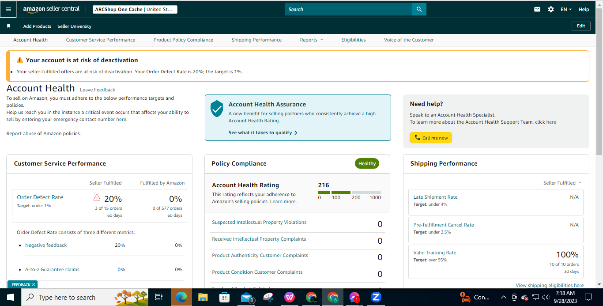Click the deactivation alert warning icon
The image size is (603, 306).
coord(19,60)
